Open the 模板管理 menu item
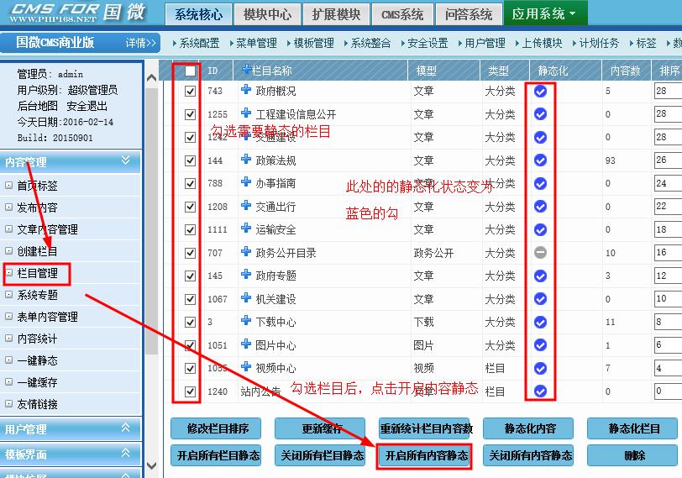682x478 pixels. pyautogui.click(x=308, y=43)
